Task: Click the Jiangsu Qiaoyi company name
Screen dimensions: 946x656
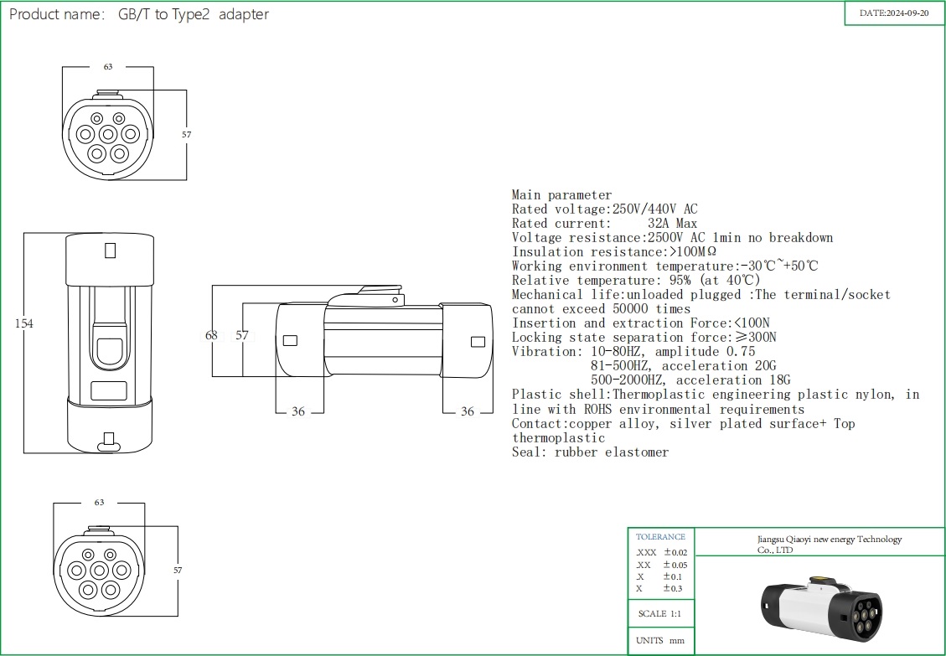Action: click(823, 544)
